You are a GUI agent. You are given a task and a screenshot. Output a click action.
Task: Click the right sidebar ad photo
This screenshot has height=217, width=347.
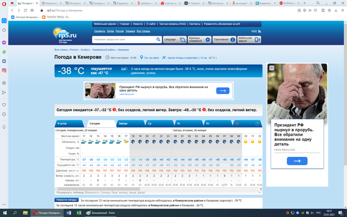click(x=297, y=92)
